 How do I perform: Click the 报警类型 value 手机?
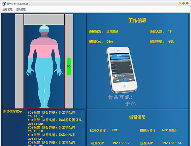[x=171, y=42]
